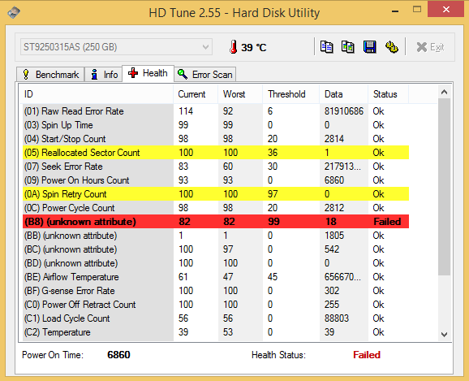Click the Exit button
This screenshot has width=469, height=381.
pos(430,47)
